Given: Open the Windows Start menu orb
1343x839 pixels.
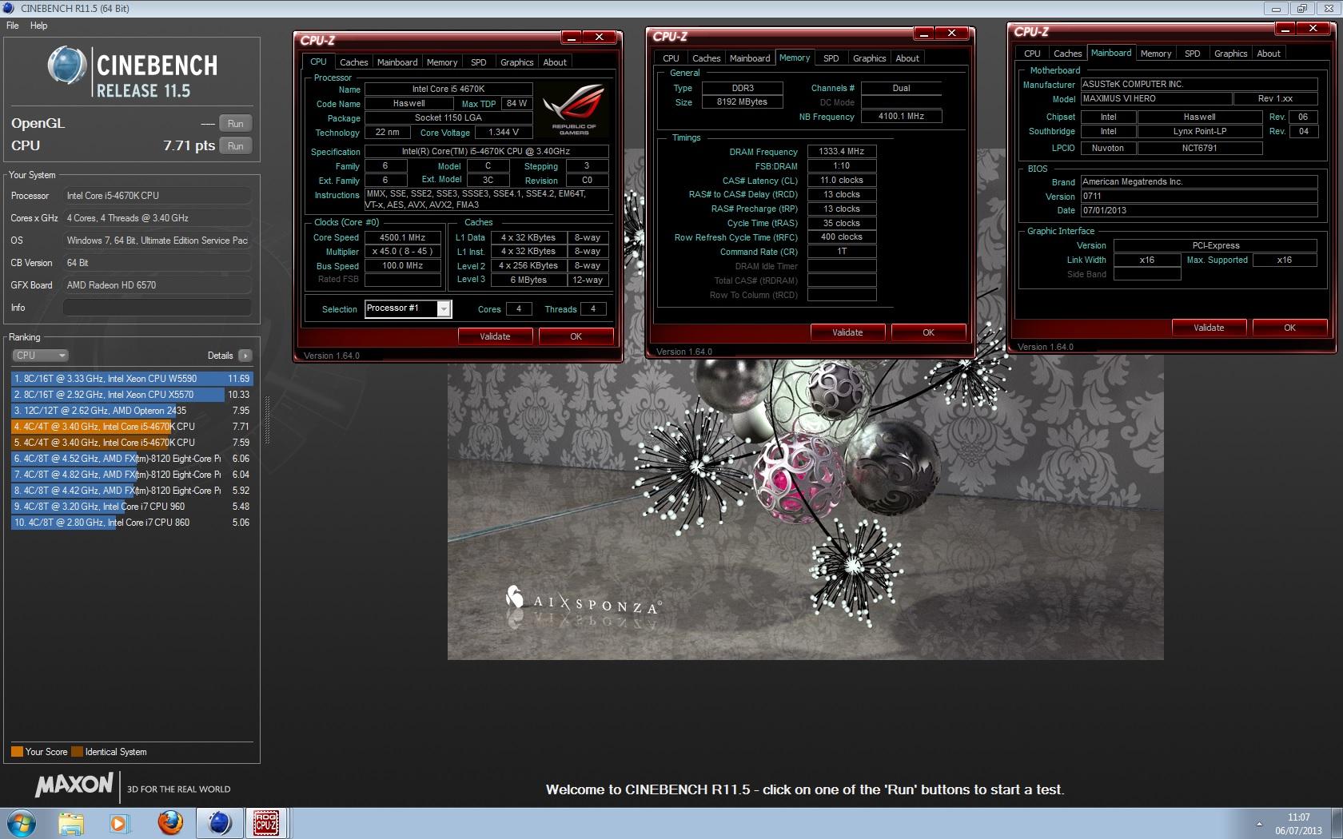Looking at the screenshot, I should [20, 823].
